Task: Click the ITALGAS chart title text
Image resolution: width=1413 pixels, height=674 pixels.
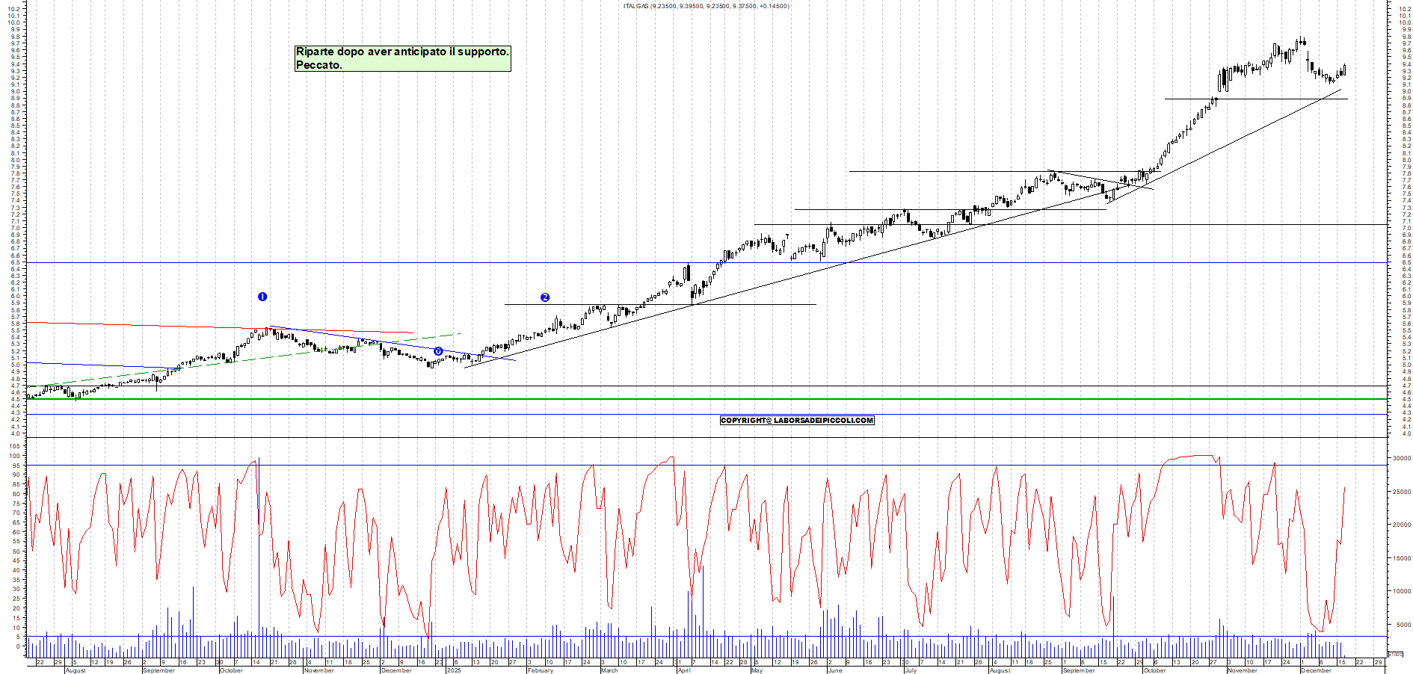Action: [706, 6]
